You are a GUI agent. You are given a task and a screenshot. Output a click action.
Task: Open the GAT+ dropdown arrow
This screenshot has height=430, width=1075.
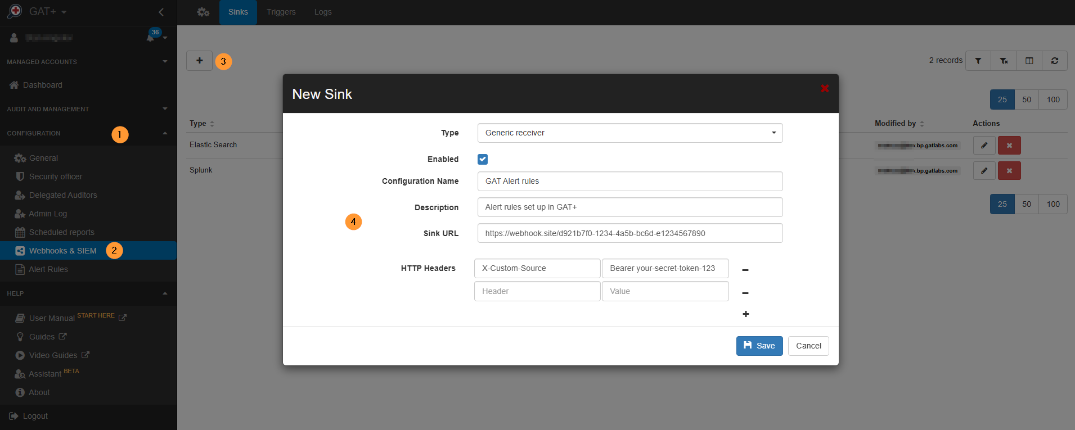64,12
